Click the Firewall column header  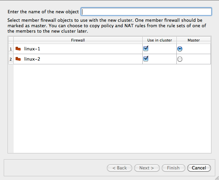(78, 40)
